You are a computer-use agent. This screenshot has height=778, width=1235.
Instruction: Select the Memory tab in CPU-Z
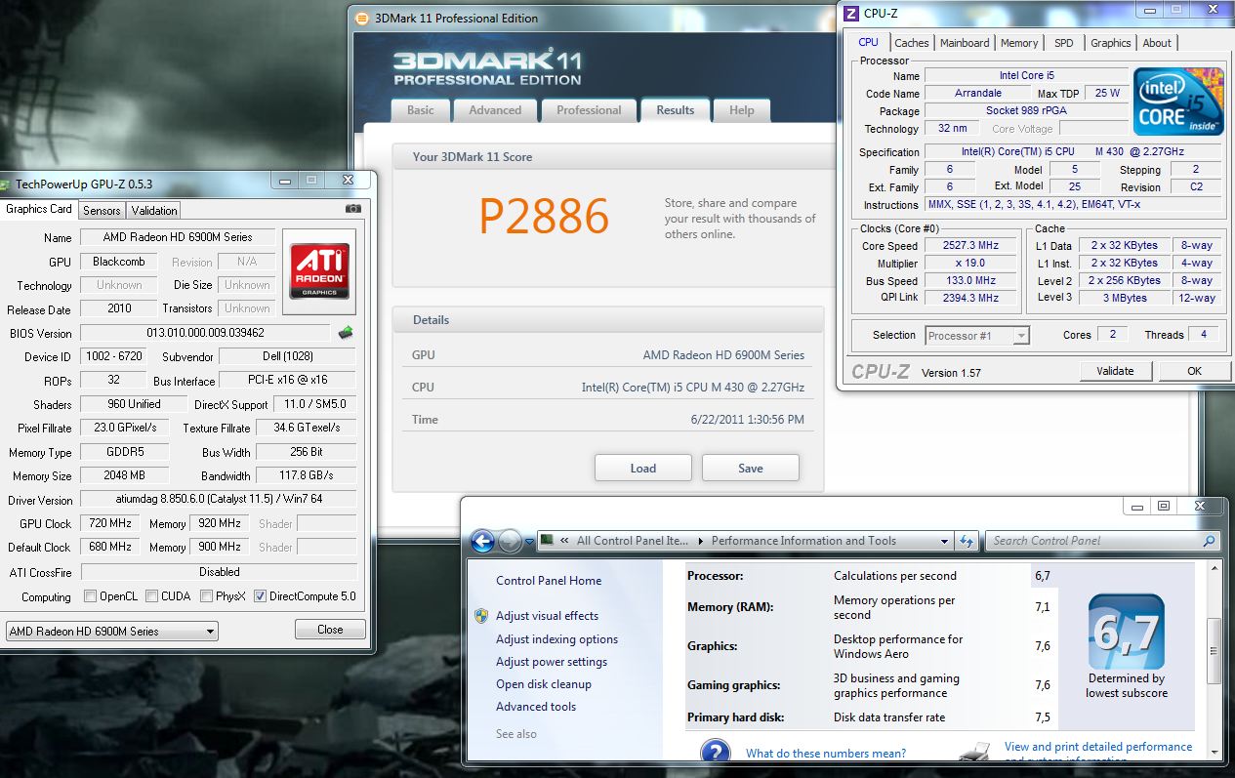click(x=1019, y=43)
